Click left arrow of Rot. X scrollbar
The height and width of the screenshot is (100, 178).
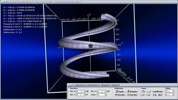[x=77, y=91]
